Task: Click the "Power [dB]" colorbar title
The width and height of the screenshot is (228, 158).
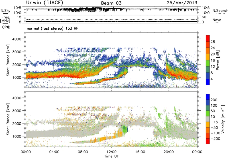Action: coord(217,60)
